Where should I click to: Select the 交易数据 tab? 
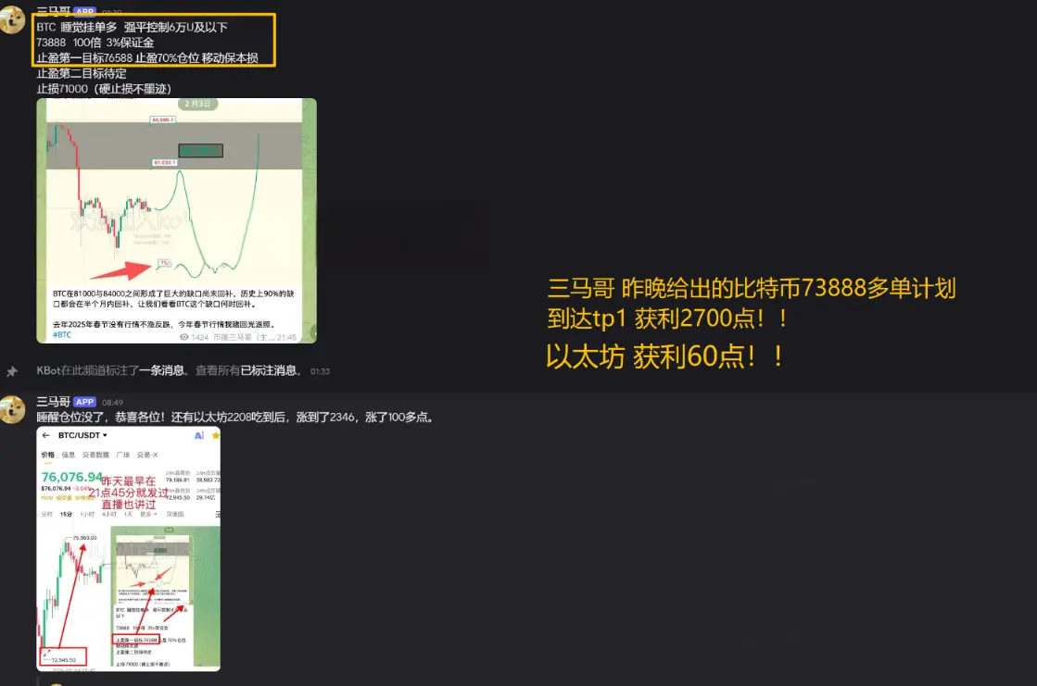(95, 455)
